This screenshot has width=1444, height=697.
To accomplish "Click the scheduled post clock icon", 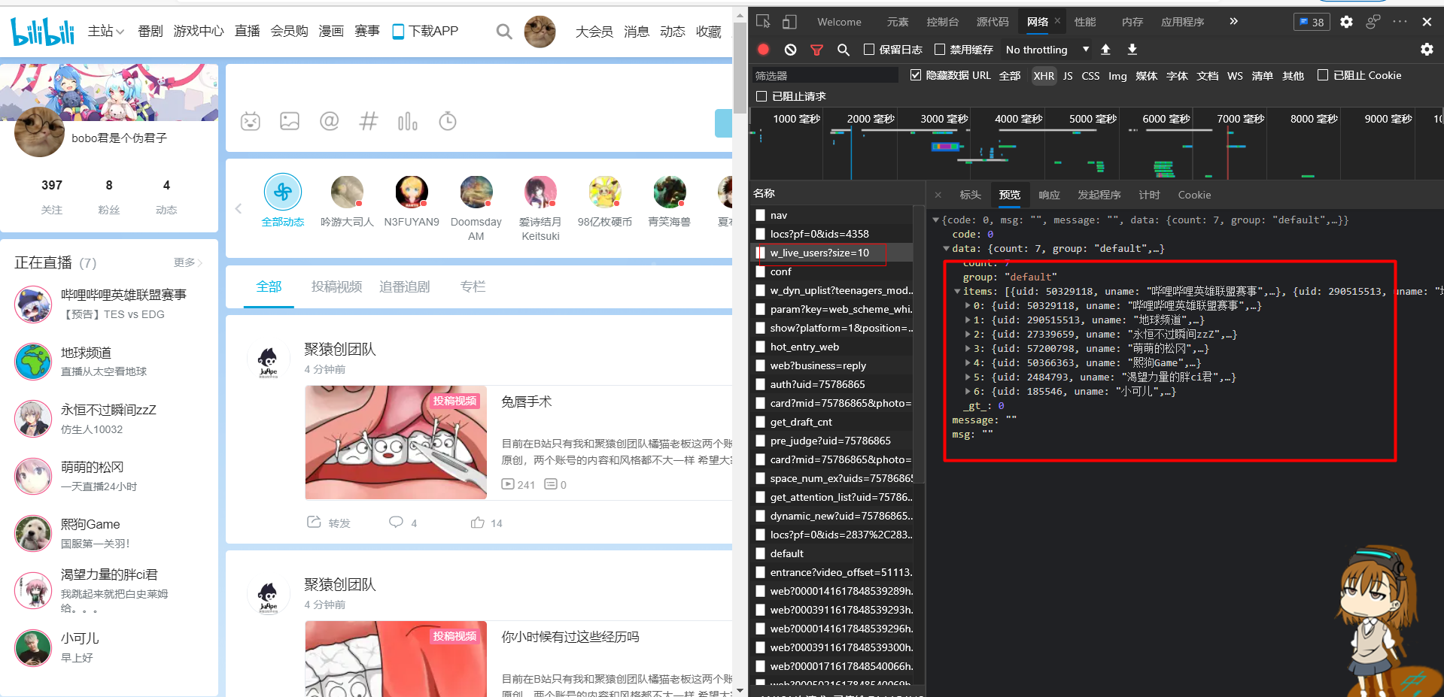I will tap(448, 121).
